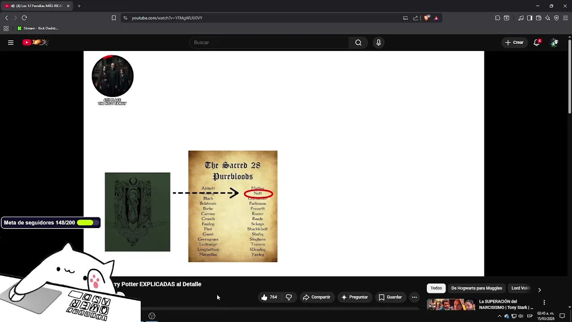Click the address bar URL
Viewport: 572px width, 322px height.
click(x=167, y=18)
